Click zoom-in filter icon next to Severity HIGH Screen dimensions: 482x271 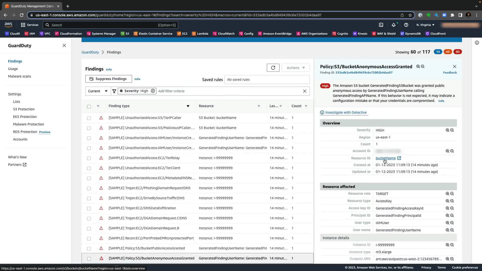[447, 130]
